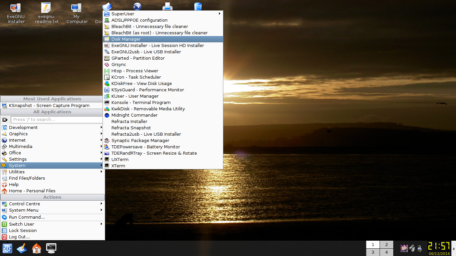456x256 pixels.
Task: Launch Konsole - Terminal Program
Action: pos(141,103)
